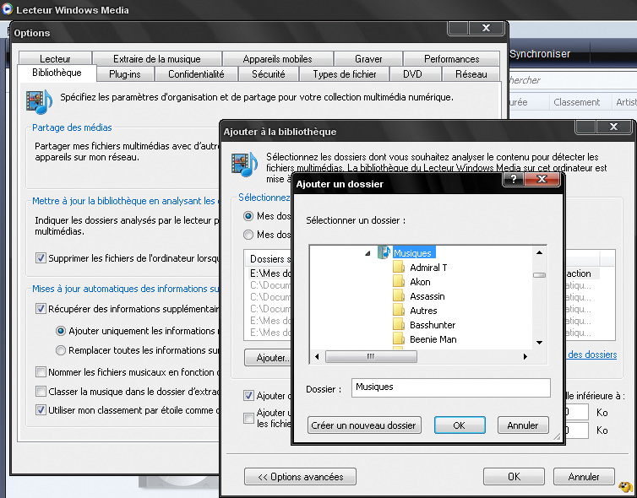Close the Ajouter à la bibliothèque dialog
This screenshot has height=498, width=637.
(613, 127)
